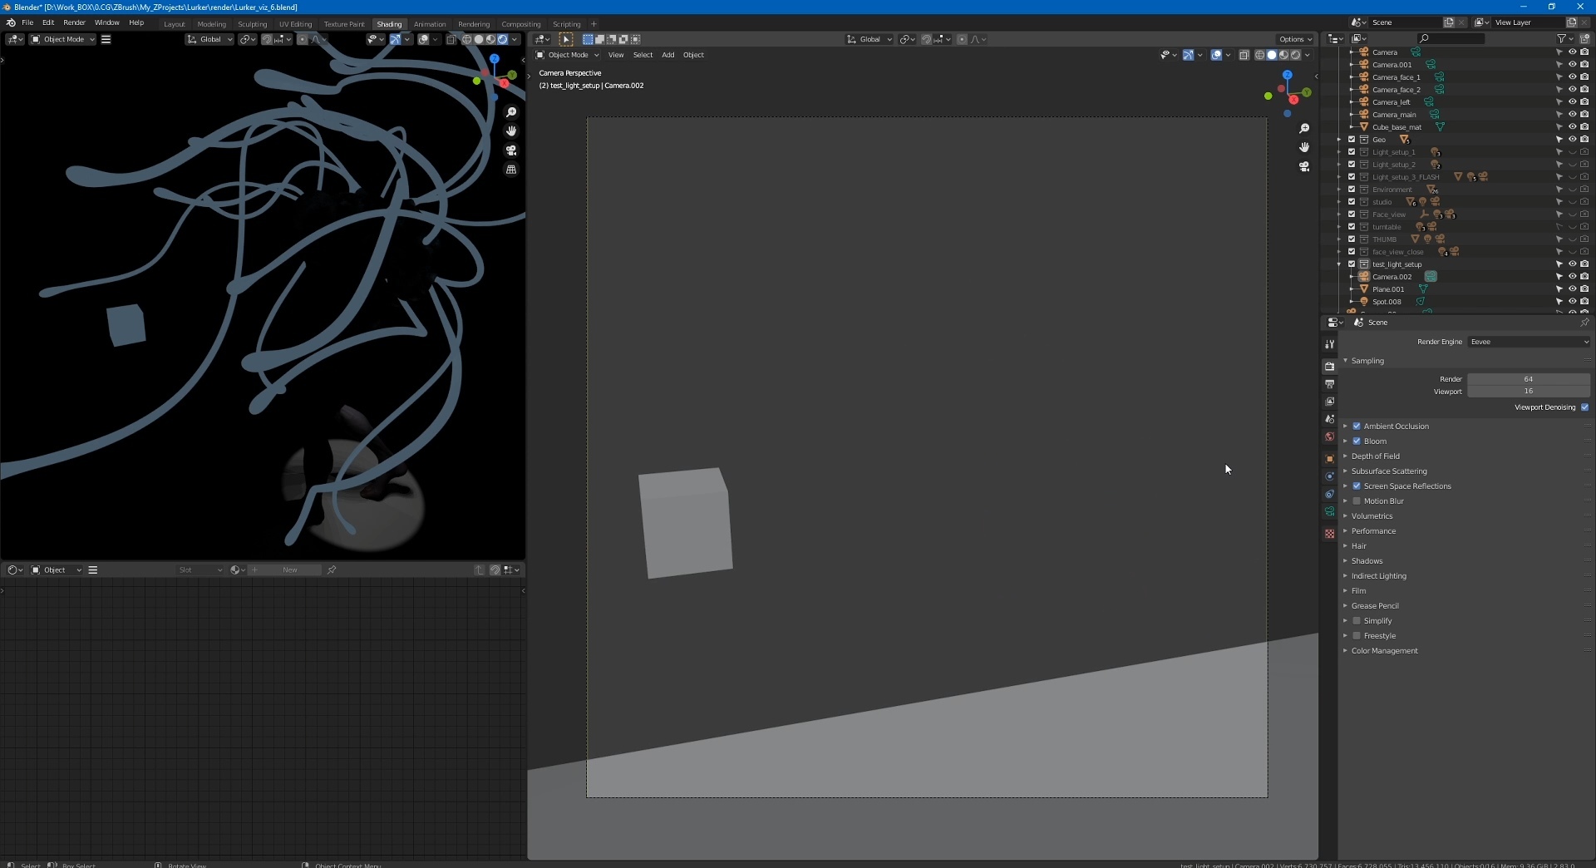Click the orthographic grid icon in left viewport
This screenshot has width=1596, height=868.
coord(511,170)
